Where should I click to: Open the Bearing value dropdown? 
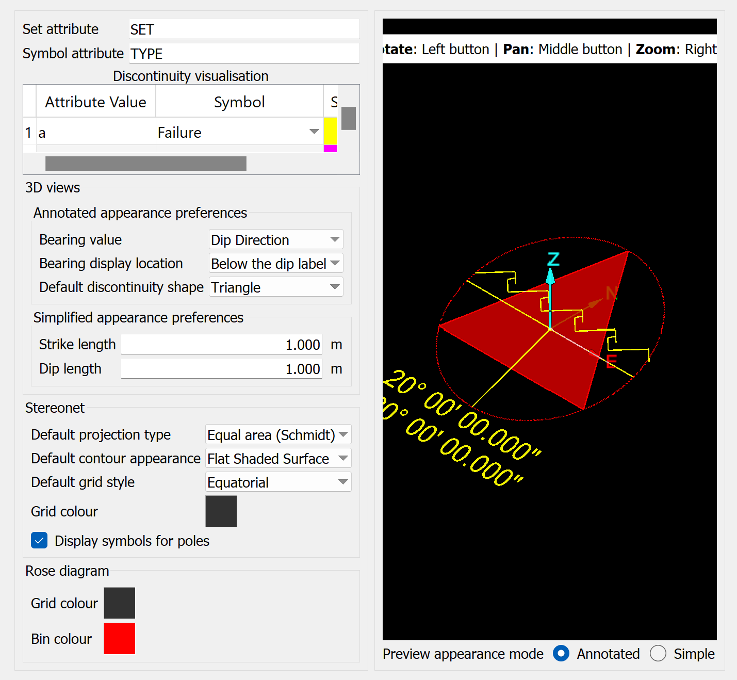tap(276, 240)
